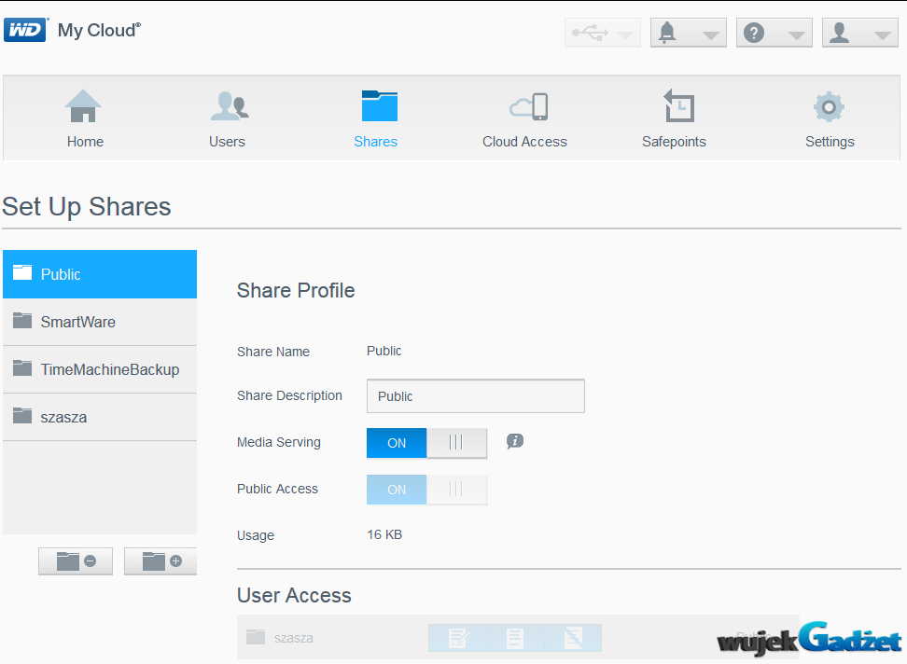
Task: Toggle the Public Access switch
Action: pyautogui.click(x=426, y=490)
